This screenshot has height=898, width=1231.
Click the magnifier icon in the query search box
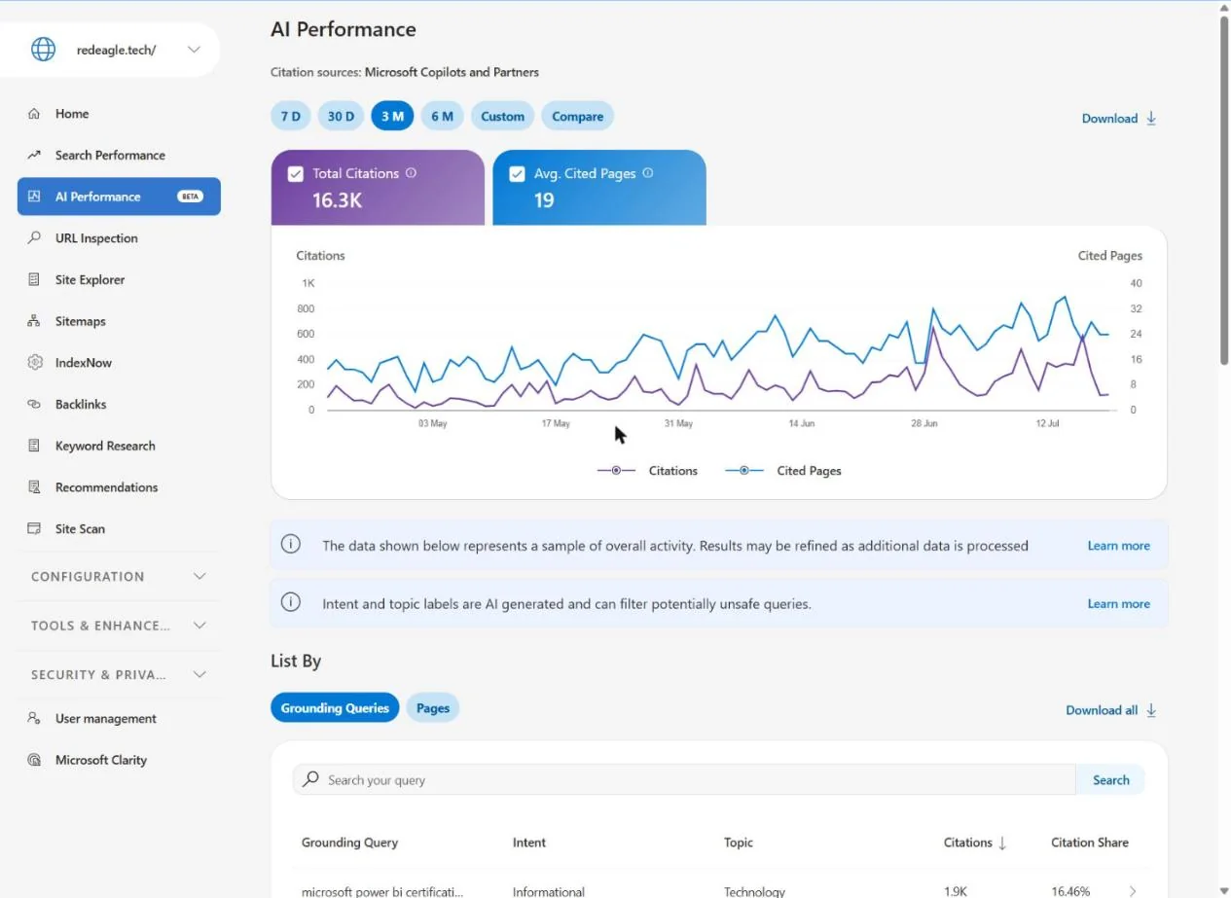[x=310, y=779]
